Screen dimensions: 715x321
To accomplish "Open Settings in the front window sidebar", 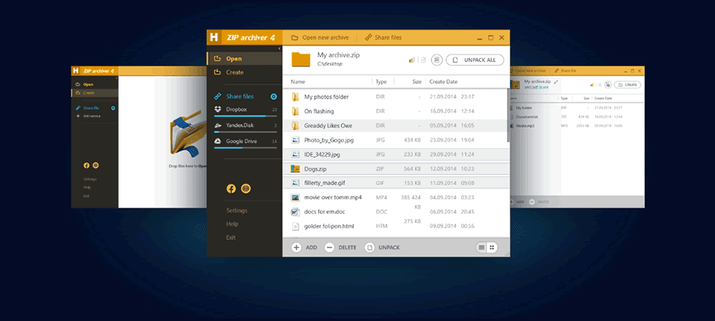I will click(x=237, y=210).
